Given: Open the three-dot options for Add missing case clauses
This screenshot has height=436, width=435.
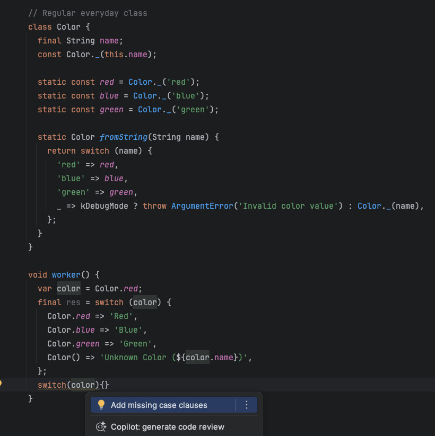Looking at the screenshot, I should 247,405.
